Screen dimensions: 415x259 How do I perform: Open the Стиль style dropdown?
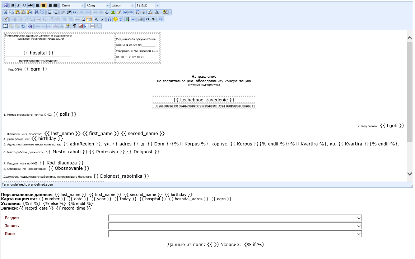point(73,5)
